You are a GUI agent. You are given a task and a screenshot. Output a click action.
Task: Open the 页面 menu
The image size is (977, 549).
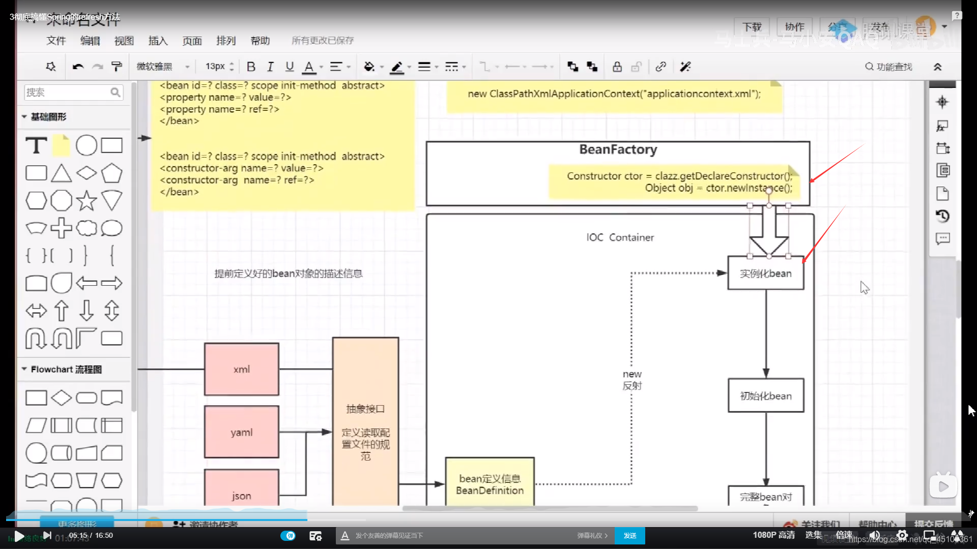pos(192,41)
